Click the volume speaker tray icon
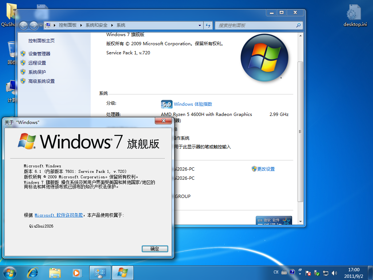 point(334,273)
